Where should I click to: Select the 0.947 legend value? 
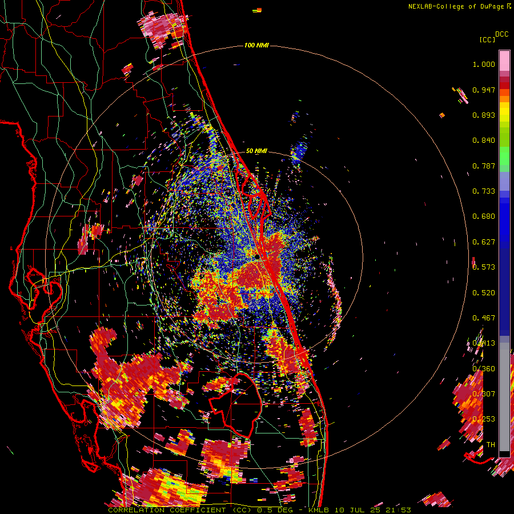click(484, 90)
